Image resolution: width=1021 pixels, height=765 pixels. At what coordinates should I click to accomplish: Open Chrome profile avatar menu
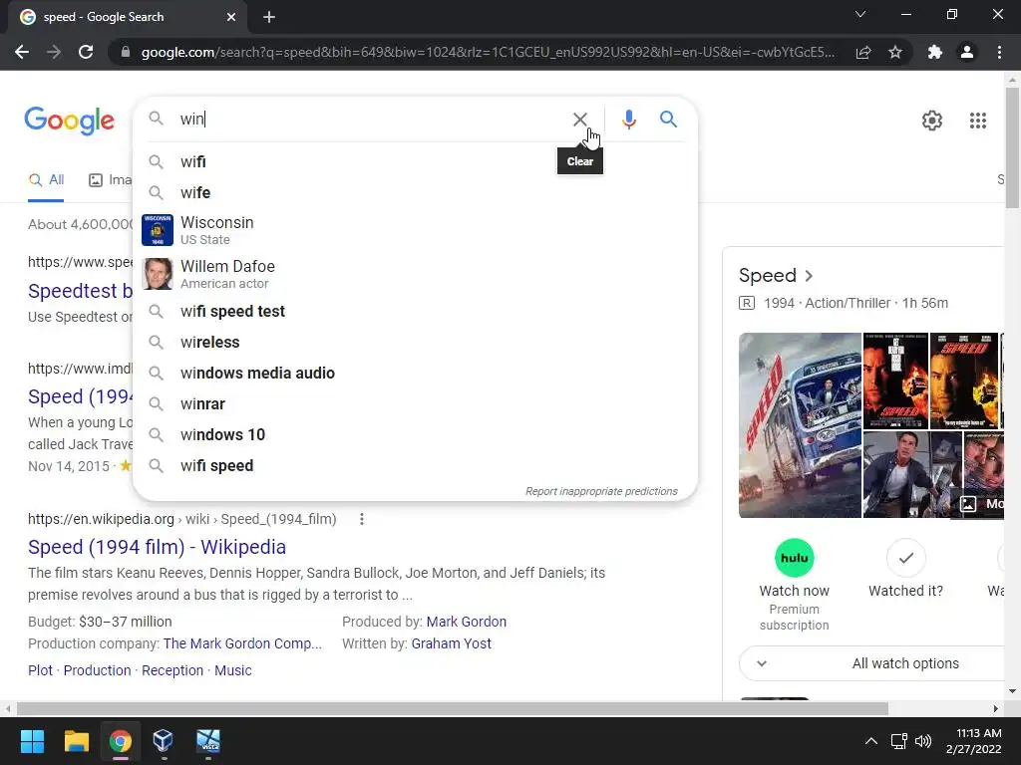tap(967, 52)
